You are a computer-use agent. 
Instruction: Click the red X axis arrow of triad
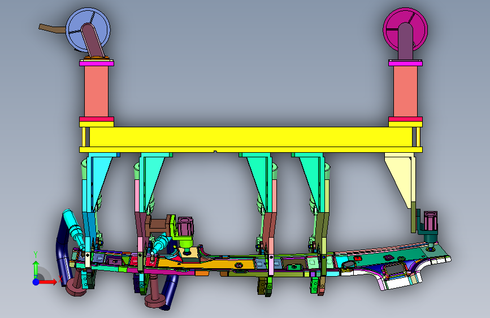[47, 282]
